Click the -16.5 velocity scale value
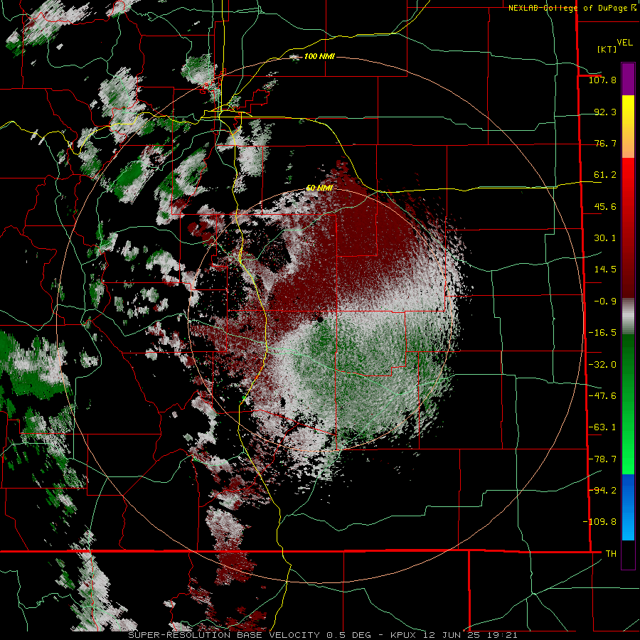Viewport: 640px width, 640px height. tap(602, 333)
